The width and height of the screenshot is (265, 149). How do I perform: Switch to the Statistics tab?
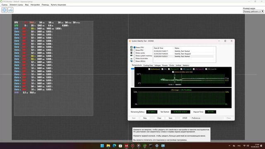[186, 65]
